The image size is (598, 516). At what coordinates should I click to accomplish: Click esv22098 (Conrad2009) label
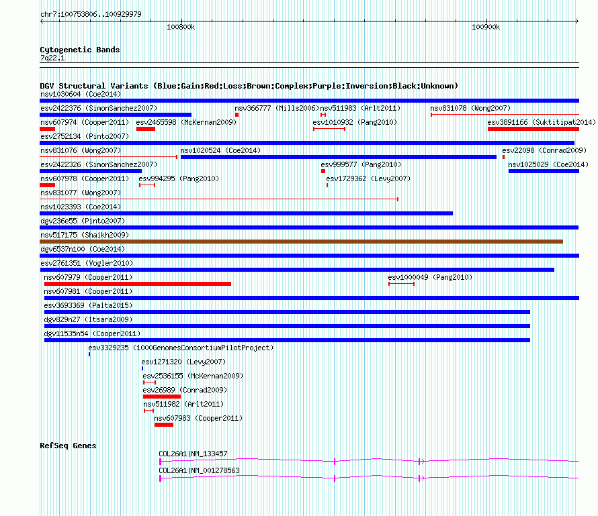tap(544, 150)
